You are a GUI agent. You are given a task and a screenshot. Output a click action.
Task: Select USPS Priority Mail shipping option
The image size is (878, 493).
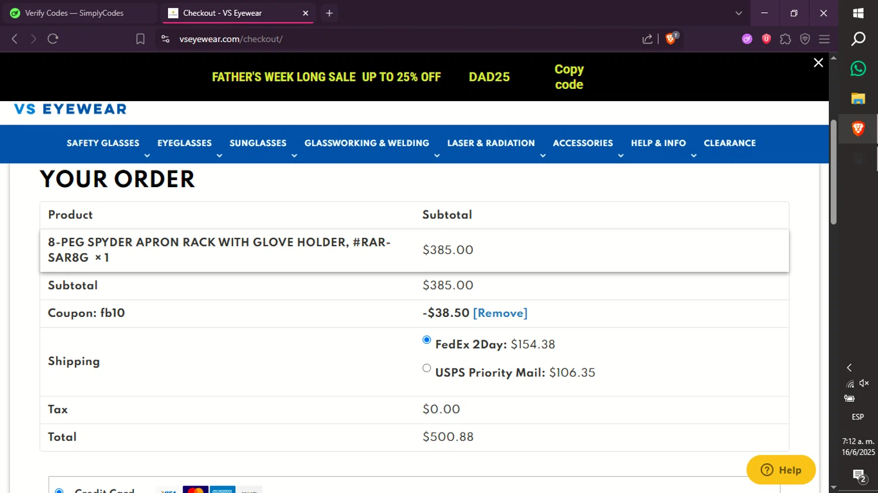pos(427,368)
